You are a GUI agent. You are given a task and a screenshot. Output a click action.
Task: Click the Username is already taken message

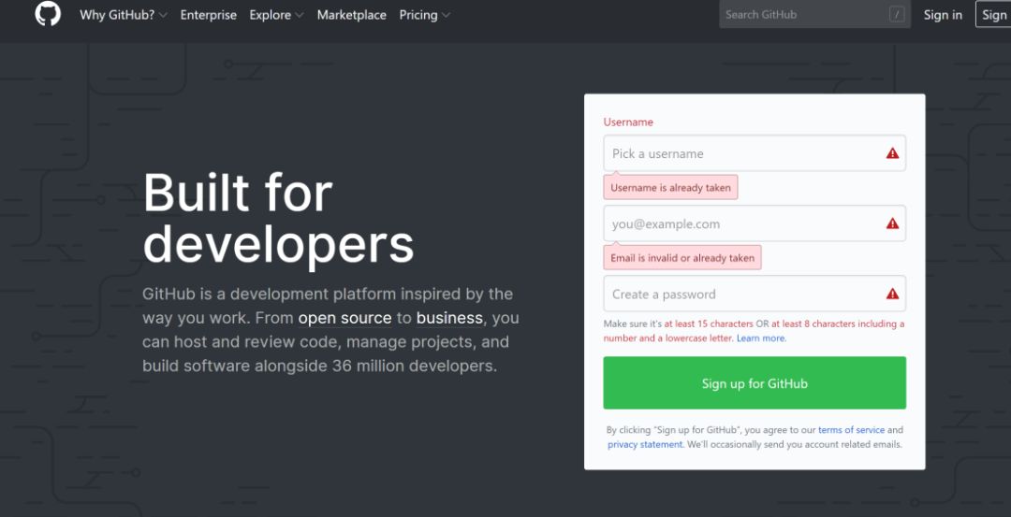point(670,187)
